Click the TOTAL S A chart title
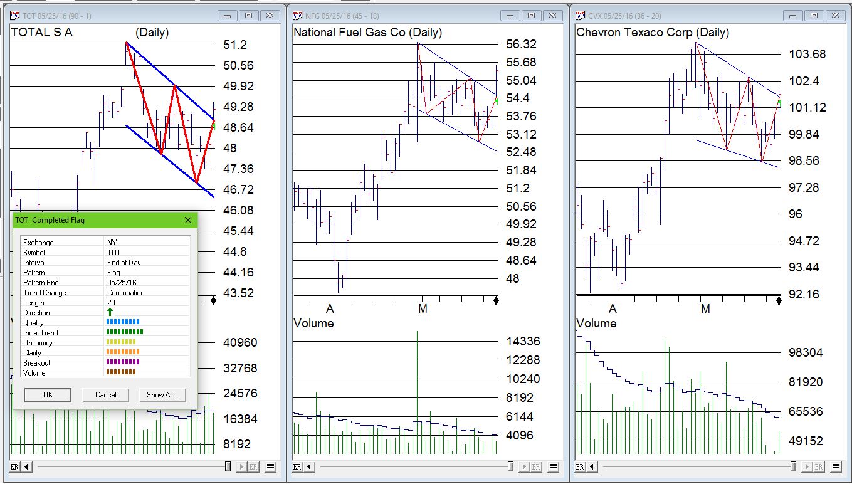The height and width of the screenshot is (484, 852). tap(41, 33)
